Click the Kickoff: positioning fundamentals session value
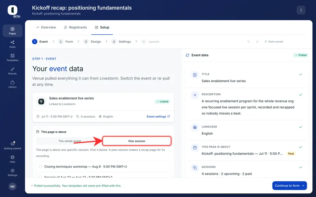This screenshot has height=197, width=316. coord(242,154)
